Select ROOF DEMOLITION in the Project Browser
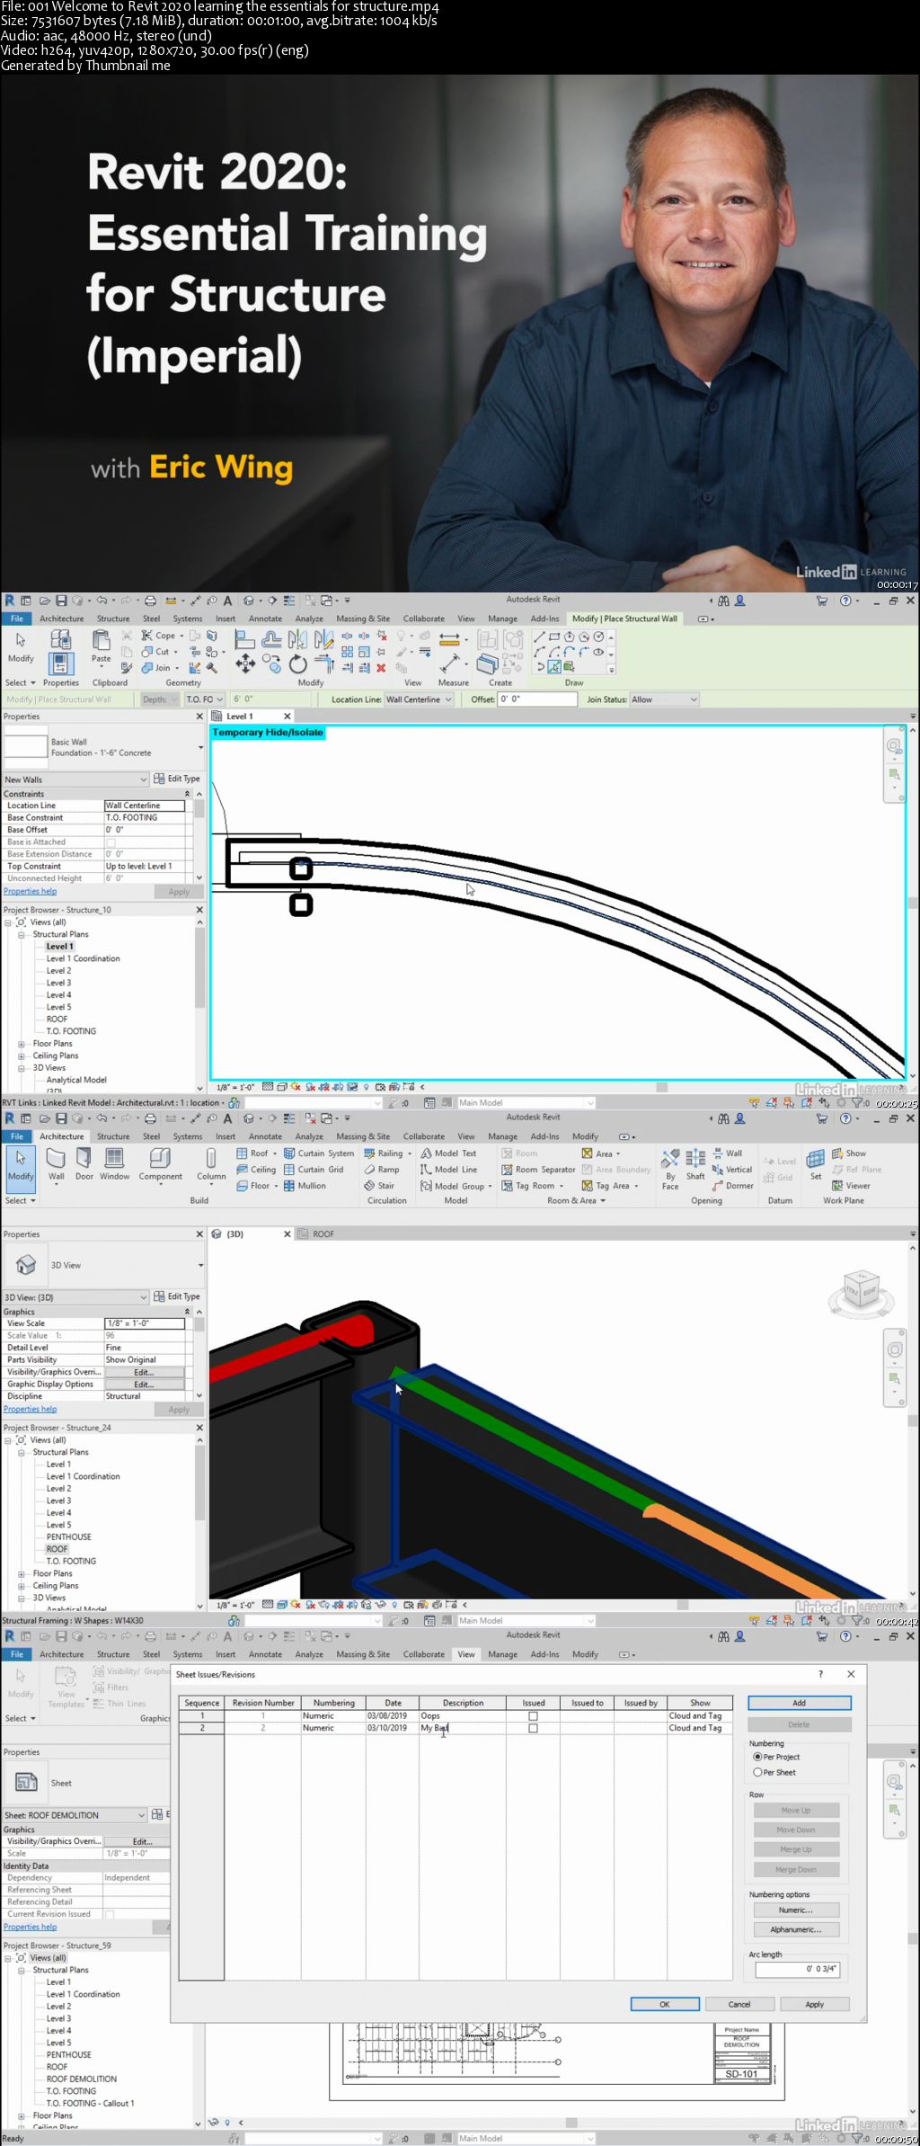 click(82, 2079)
